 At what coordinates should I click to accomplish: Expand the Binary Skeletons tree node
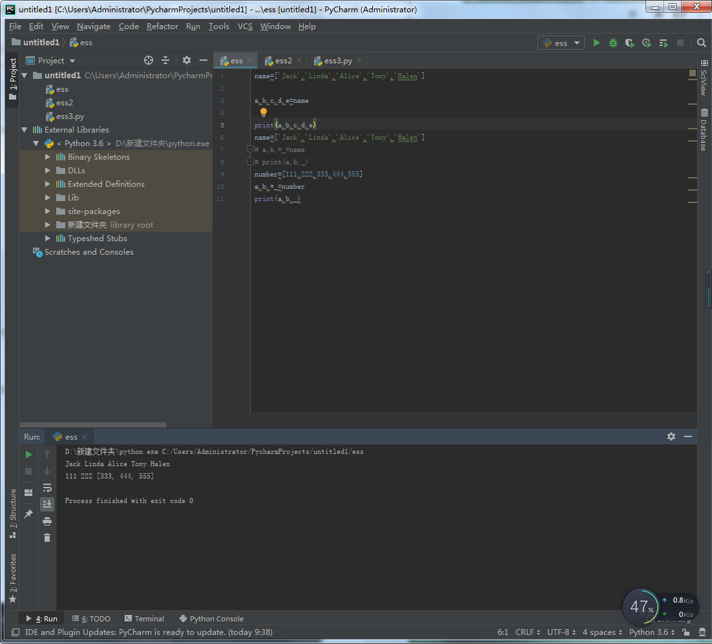48,157
